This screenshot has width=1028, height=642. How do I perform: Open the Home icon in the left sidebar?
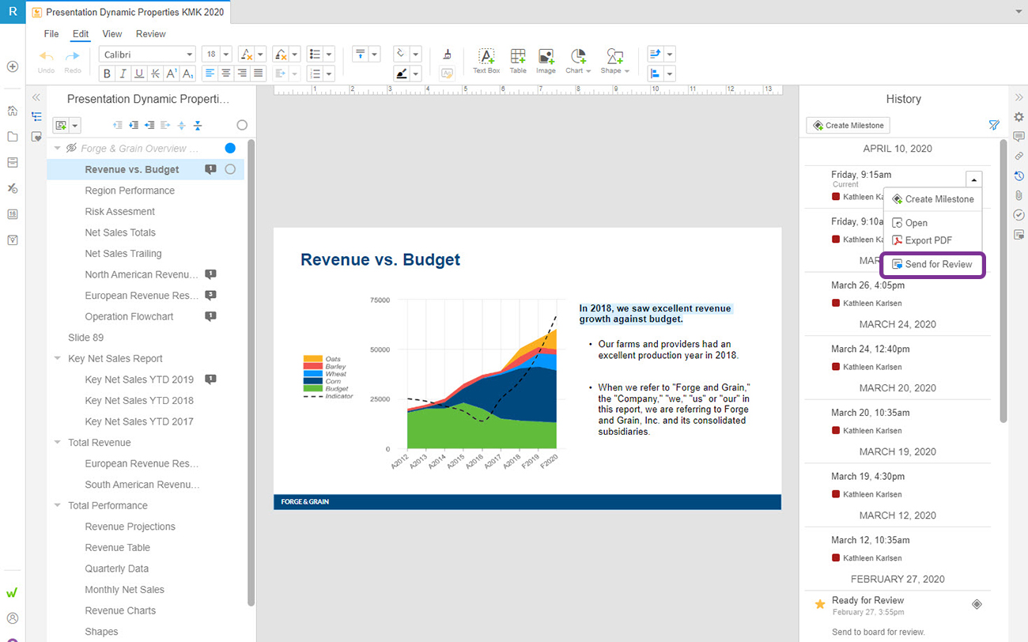click(12, 111)
